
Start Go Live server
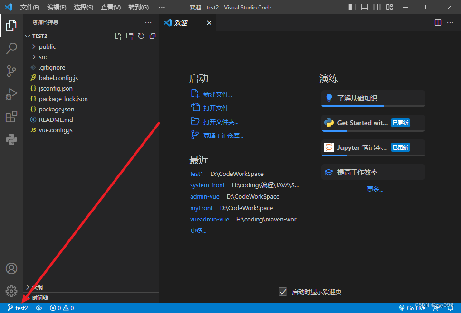click(x=412, y=308)
